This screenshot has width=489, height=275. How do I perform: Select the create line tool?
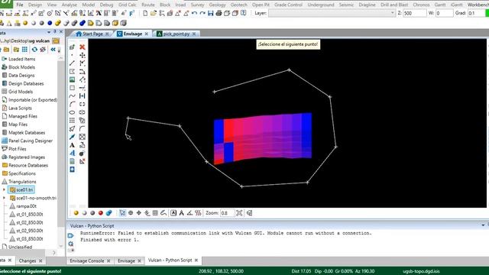(72, 63)
